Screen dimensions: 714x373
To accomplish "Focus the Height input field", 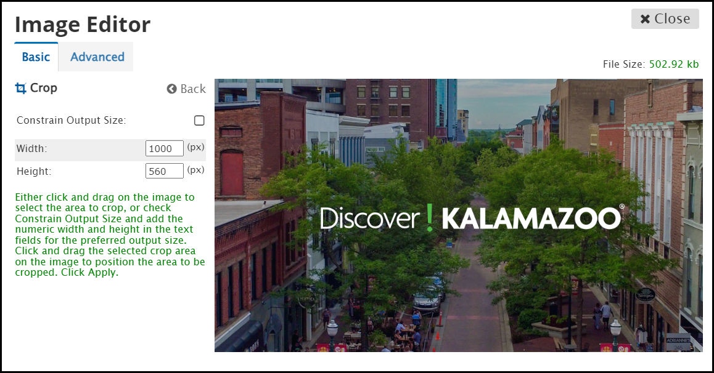I will tap(164, 171).
